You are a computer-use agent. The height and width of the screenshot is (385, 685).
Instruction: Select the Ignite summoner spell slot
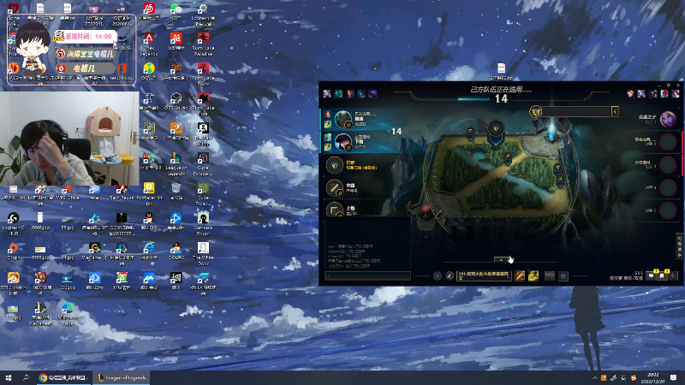[520, 275]
